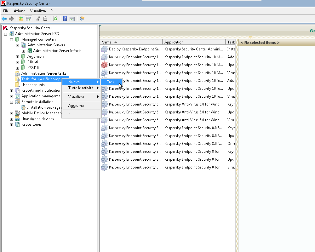Click the Forward arrow toolbar icon

(11, 19)
